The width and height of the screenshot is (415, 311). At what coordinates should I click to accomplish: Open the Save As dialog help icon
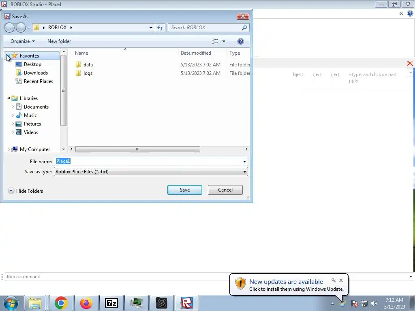pos(241,41)
